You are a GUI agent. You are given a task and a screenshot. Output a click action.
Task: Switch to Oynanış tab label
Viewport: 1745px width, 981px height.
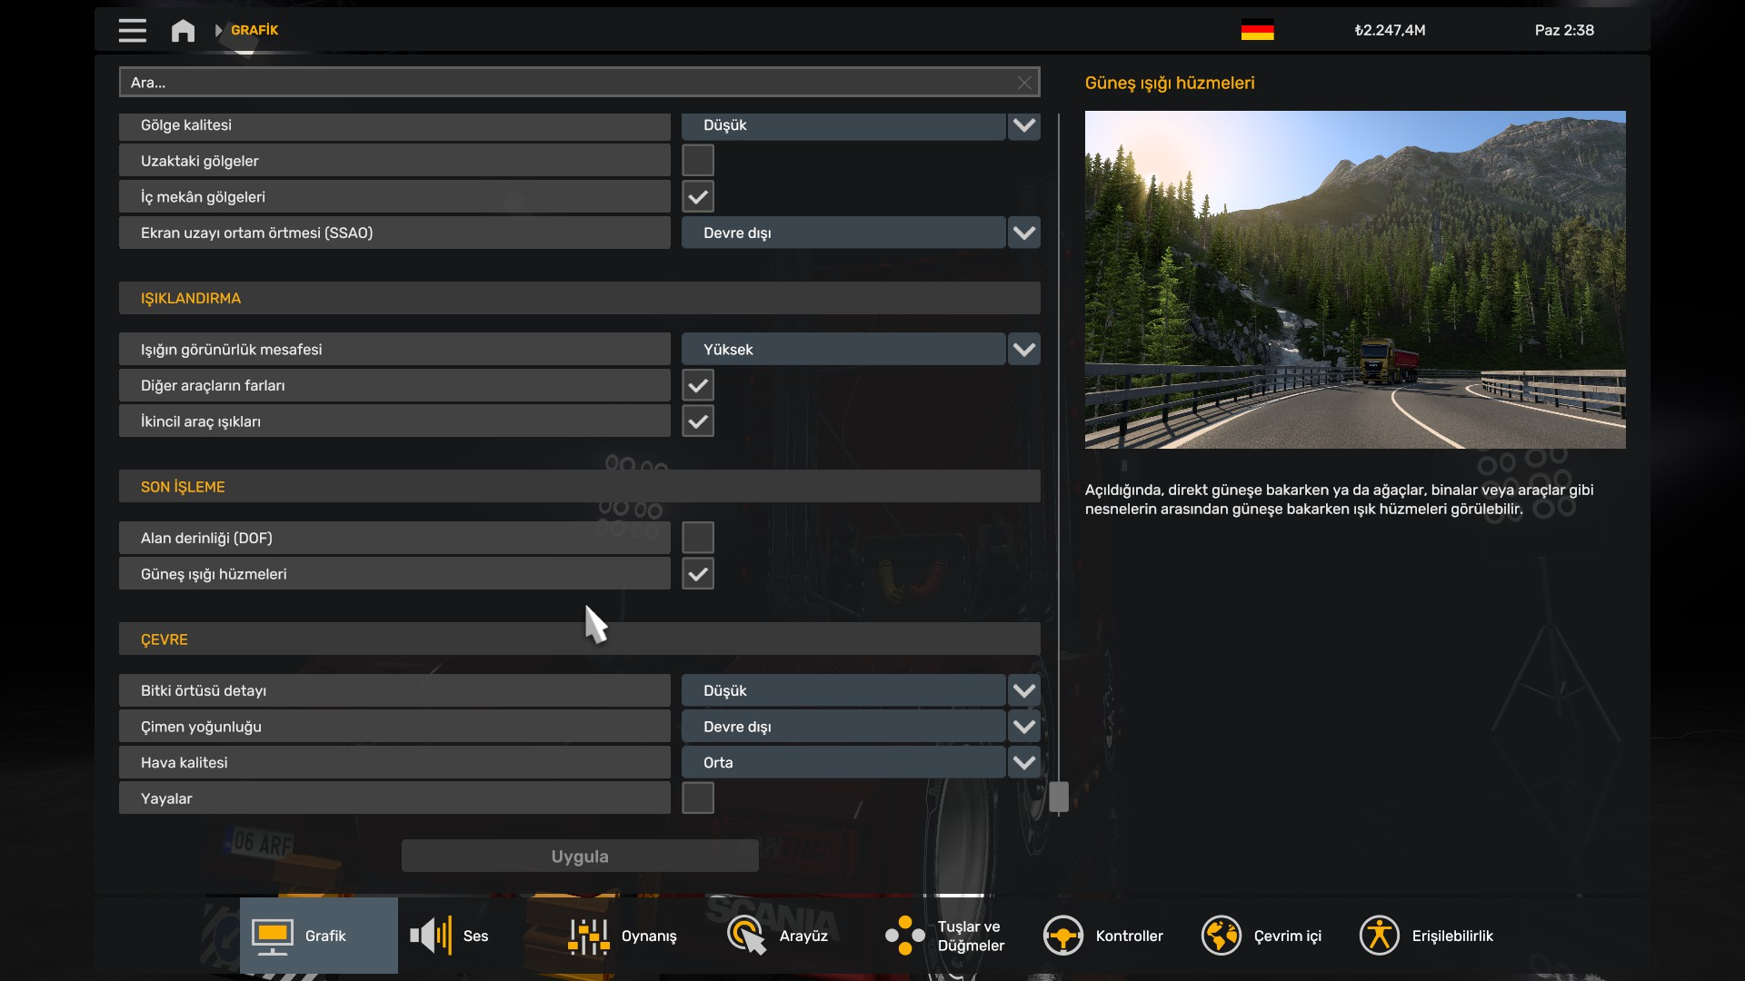click(x=649, y=936)
